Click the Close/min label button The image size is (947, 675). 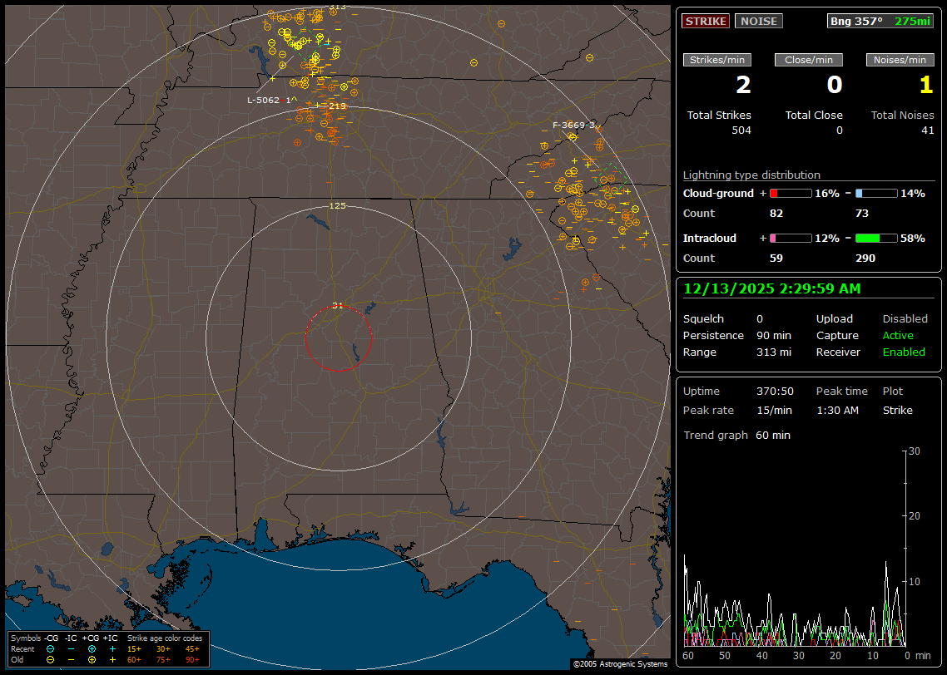coord(809,60)
